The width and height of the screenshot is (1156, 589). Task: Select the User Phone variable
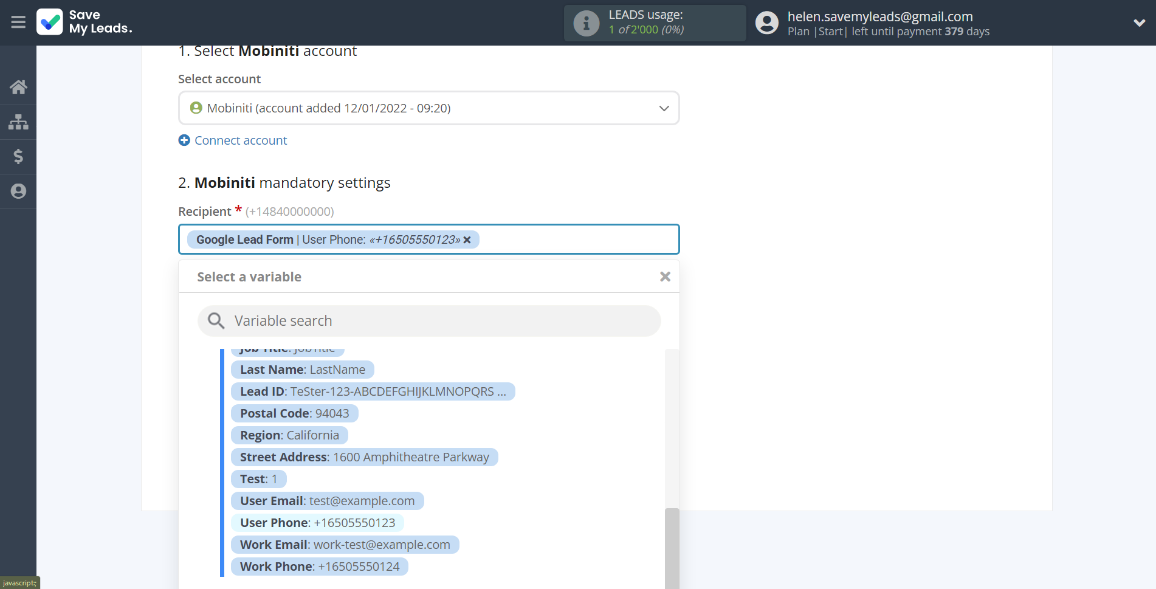point(317,523)
